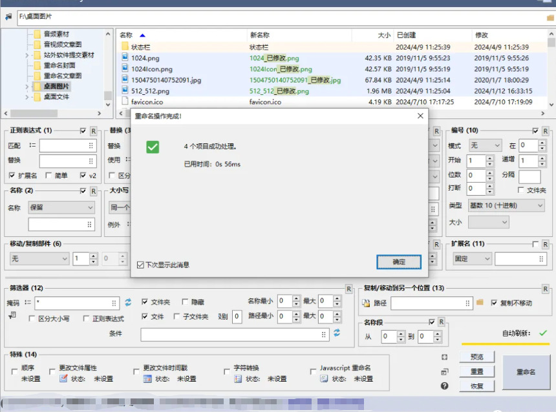Click the 重命名 button
The width and height of the screenshot is (556, 412).
pos(526,372)
